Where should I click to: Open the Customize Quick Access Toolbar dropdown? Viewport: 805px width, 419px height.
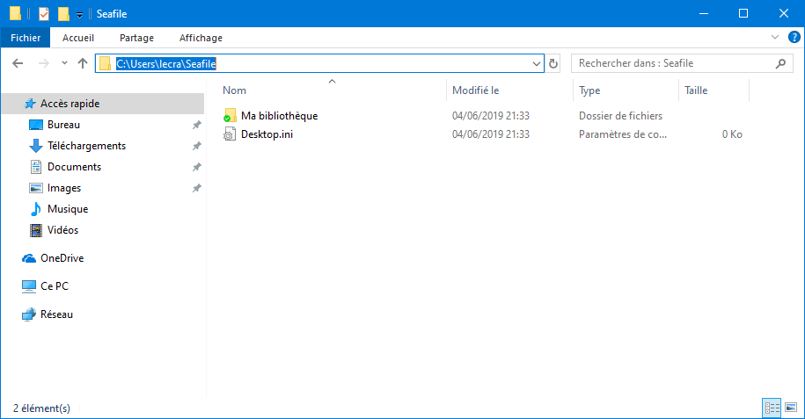(x=79, y=14)
